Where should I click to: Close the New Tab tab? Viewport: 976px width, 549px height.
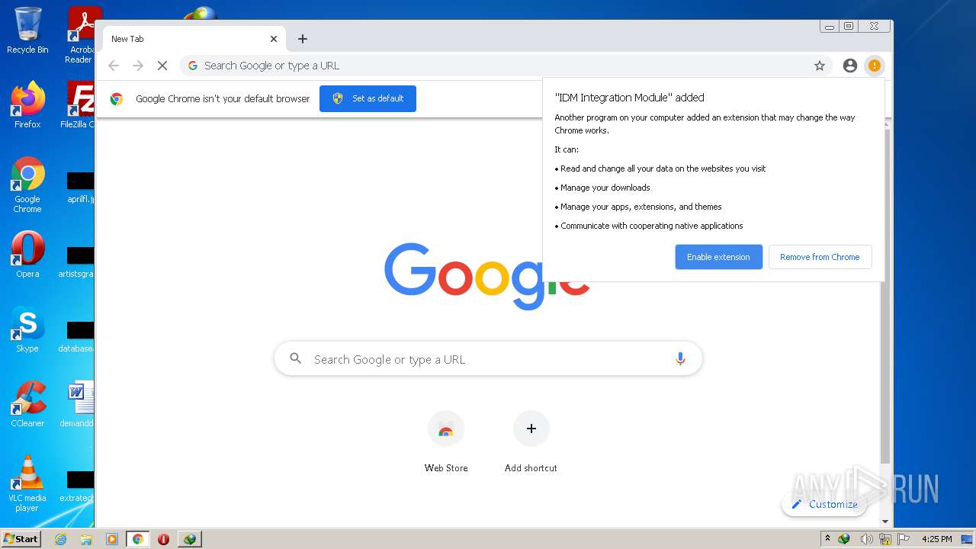(x=274, y=39)
